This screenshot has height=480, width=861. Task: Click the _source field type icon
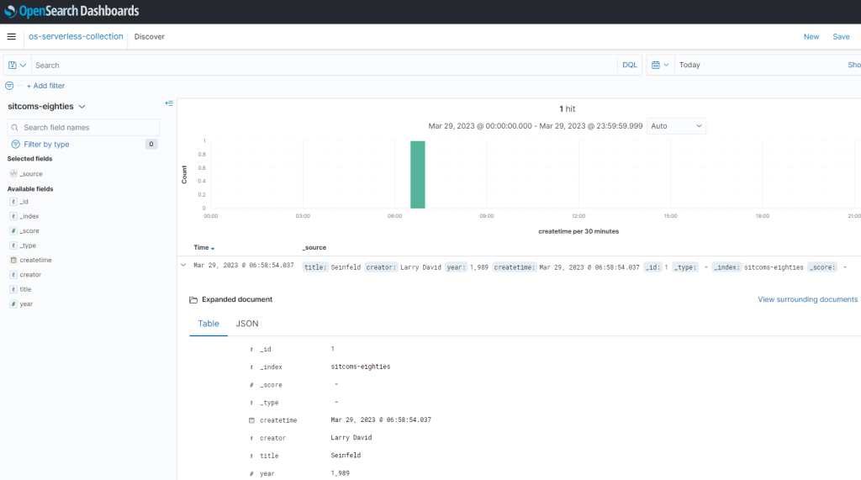tap(13, 173)
